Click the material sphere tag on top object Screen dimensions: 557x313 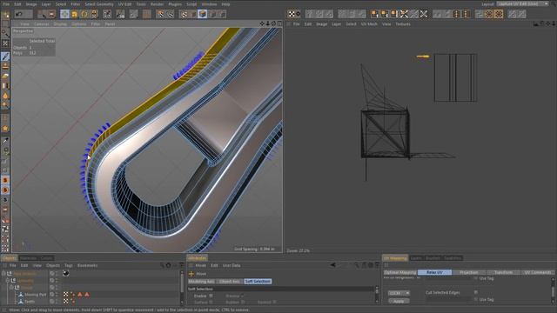[66, 274]
